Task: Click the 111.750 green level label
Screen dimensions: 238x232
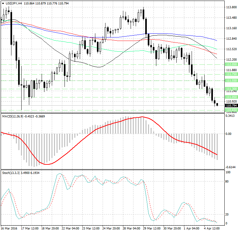Action: pyautogui.click(x=231, y=74)
